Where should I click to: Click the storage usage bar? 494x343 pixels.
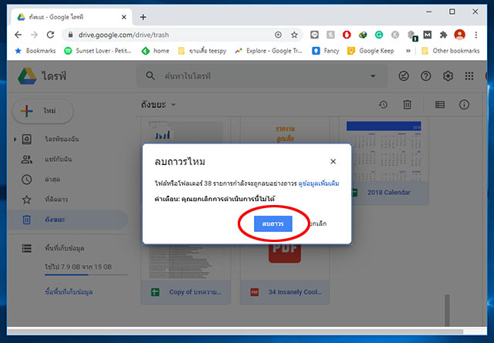click(x=86, y=274)
